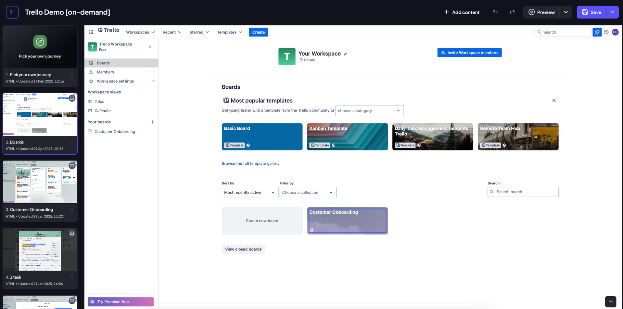623x309 pixels.
Task: Click the Trello Workspace T avatar
Action: pos(92,47)
